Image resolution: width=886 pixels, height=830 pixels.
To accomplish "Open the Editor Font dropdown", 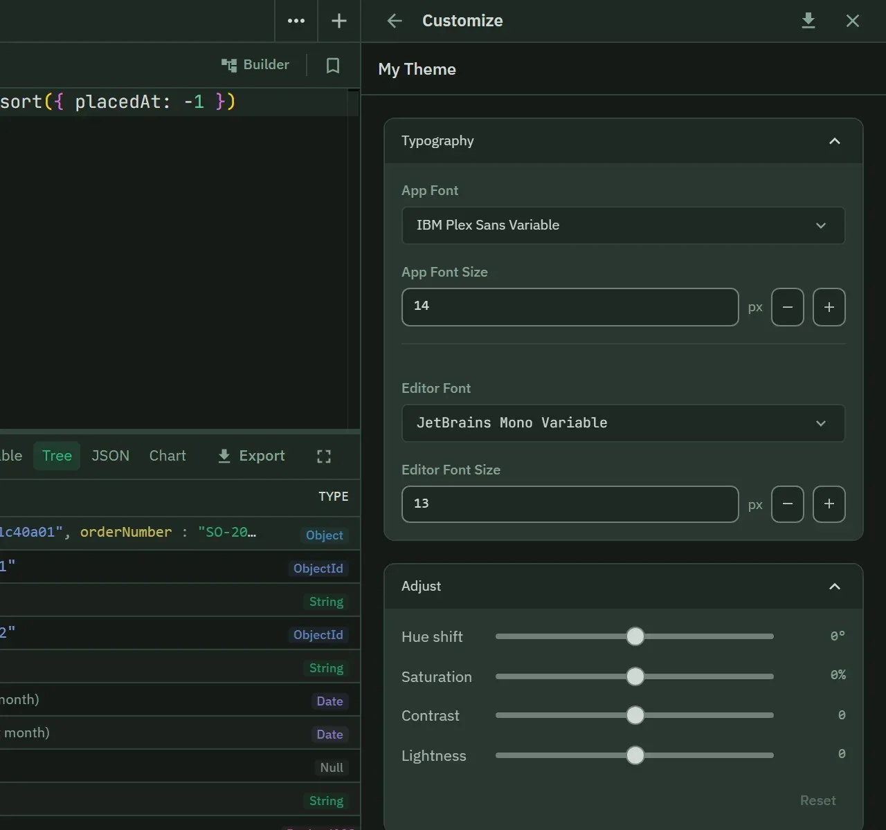I will (623, 423).
